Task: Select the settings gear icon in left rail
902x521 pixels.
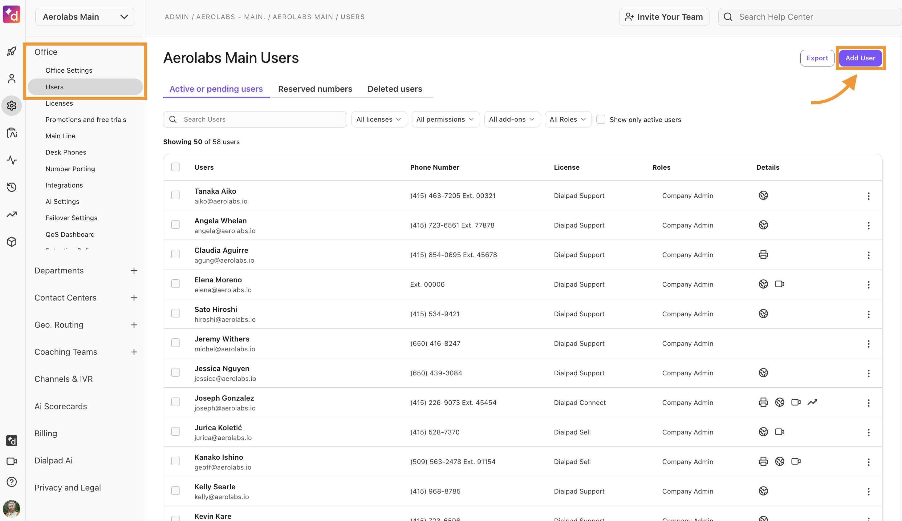Action: [x=12, y=106]
